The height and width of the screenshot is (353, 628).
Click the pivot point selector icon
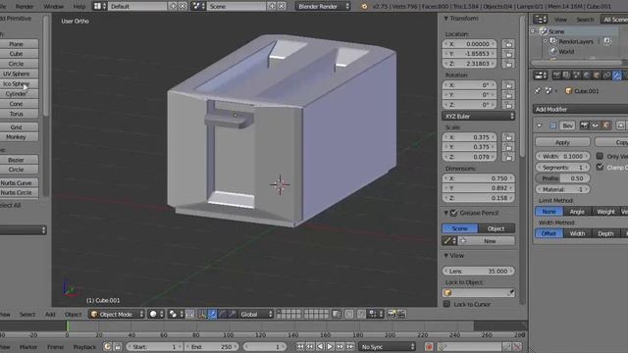(176, 314)
